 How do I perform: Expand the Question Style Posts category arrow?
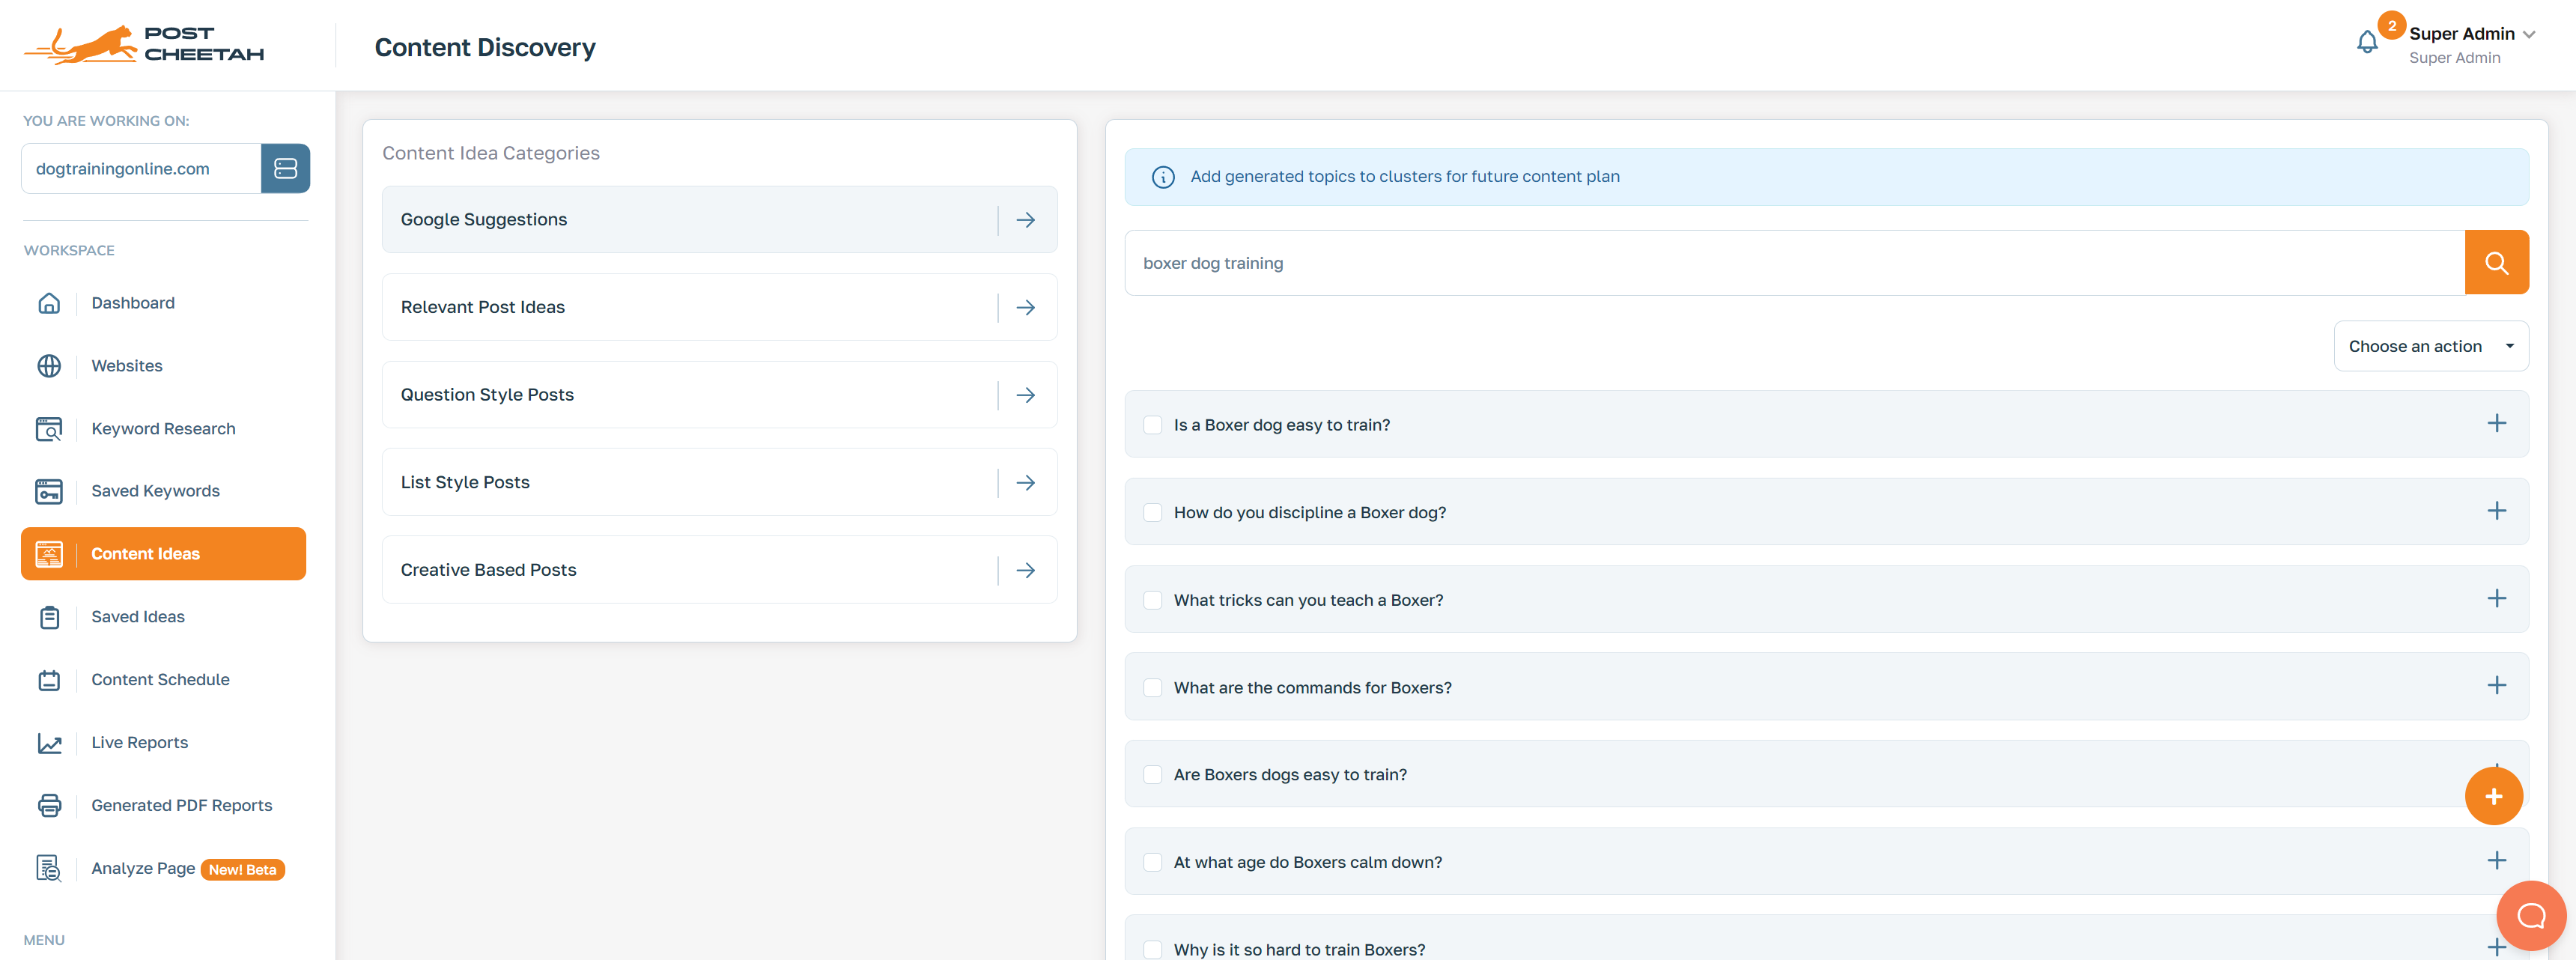pyautogui.click(x=1025, y=395)
